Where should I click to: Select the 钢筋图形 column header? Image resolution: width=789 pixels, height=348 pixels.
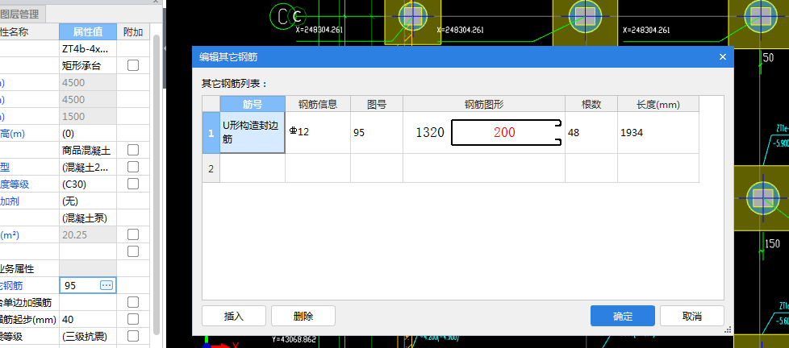(483, 104)
